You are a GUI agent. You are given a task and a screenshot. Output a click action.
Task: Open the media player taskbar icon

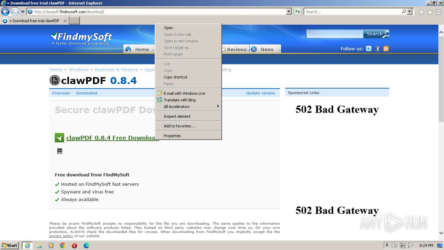tap(51, 245)
